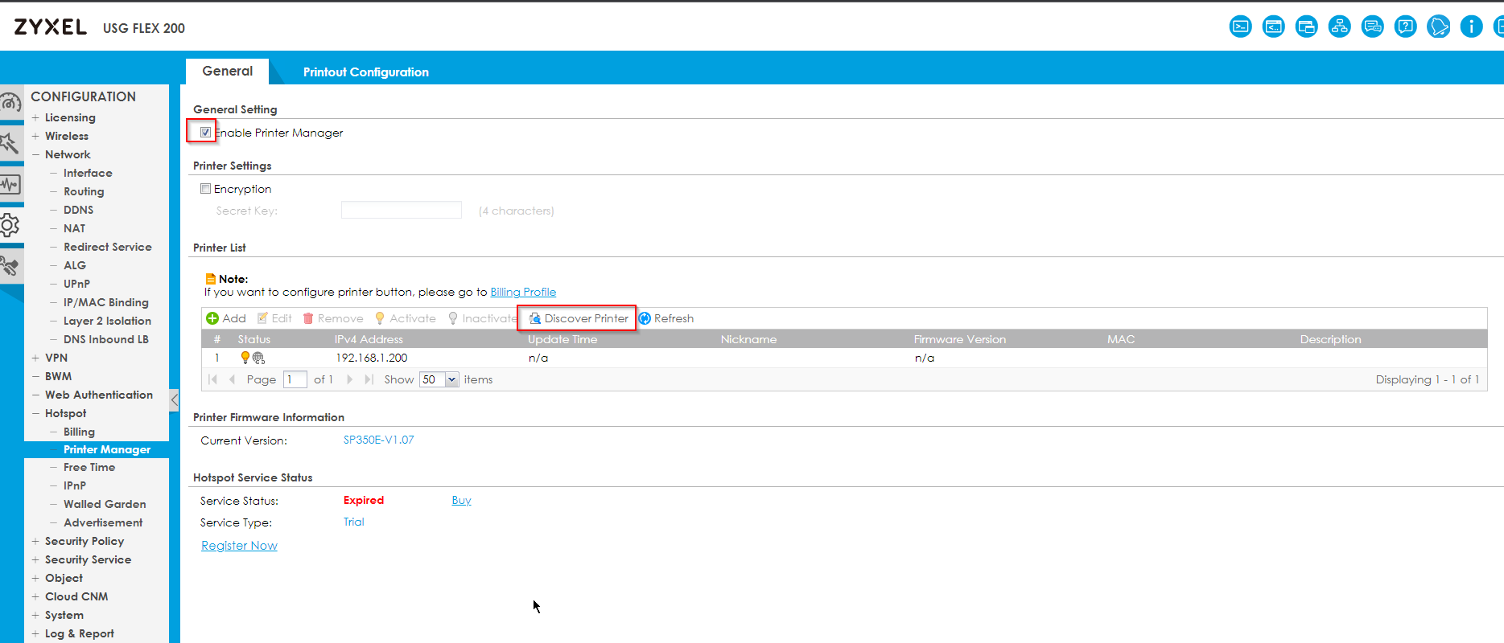Switch to the Printout Configuration tab
Viewport: 1504px width, 643px height.
365,72
